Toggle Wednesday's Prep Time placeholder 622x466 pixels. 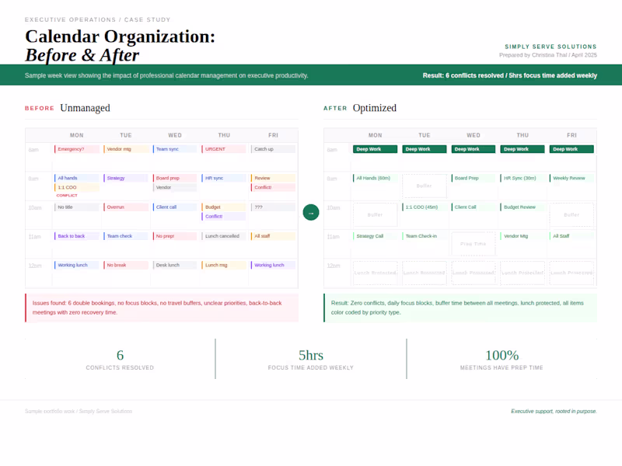(473, 244)
